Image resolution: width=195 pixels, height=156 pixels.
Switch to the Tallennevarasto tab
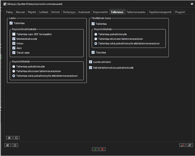136,12
